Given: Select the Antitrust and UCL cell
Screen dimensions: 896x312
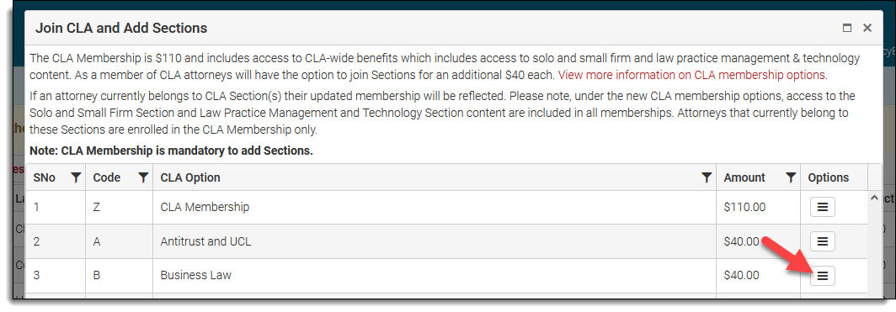Looking at the screenshot, I should click(x=435, y=241).
